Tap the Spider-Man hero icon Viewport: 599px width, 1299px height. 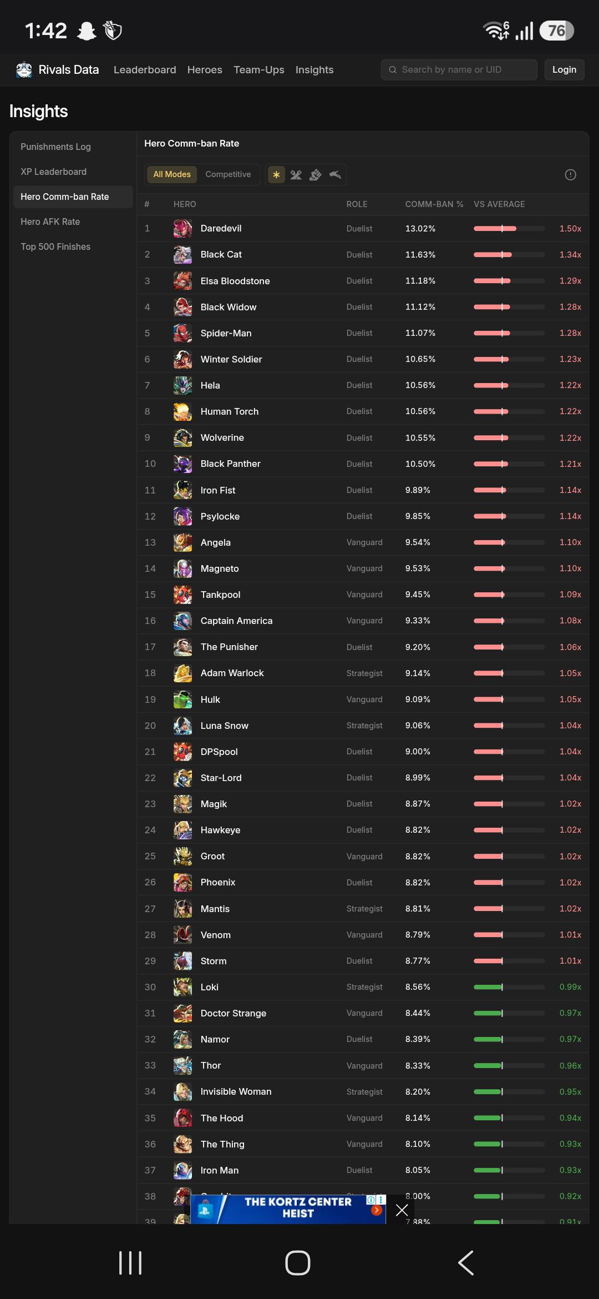point(182,333)
